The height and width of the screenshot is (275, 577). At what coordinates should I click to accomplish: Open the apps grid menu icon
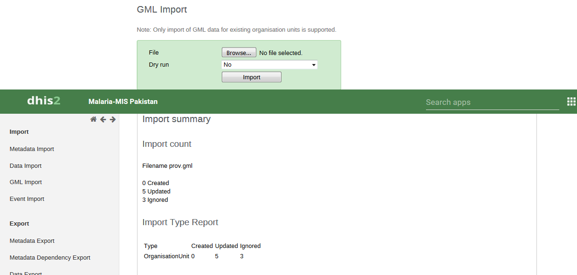[571, 102]
